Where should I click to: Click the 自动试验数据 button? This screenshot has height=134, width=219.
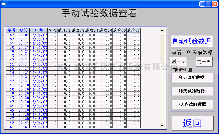pos(192,41)
